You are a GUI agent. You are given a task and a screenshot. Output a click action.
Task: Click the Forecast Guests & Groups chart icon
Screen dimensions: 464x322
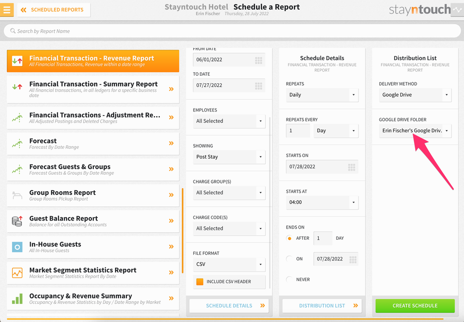17,169
